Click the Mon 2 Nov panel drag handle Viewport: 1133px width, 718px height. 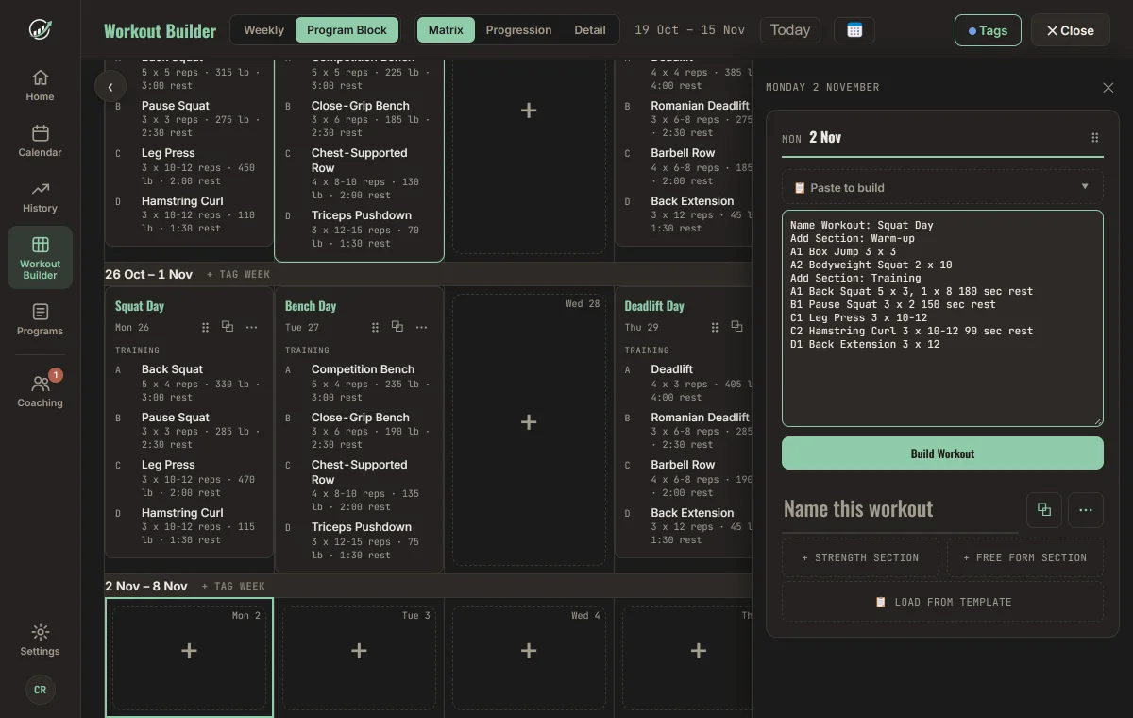click(x=1095, y=138)
